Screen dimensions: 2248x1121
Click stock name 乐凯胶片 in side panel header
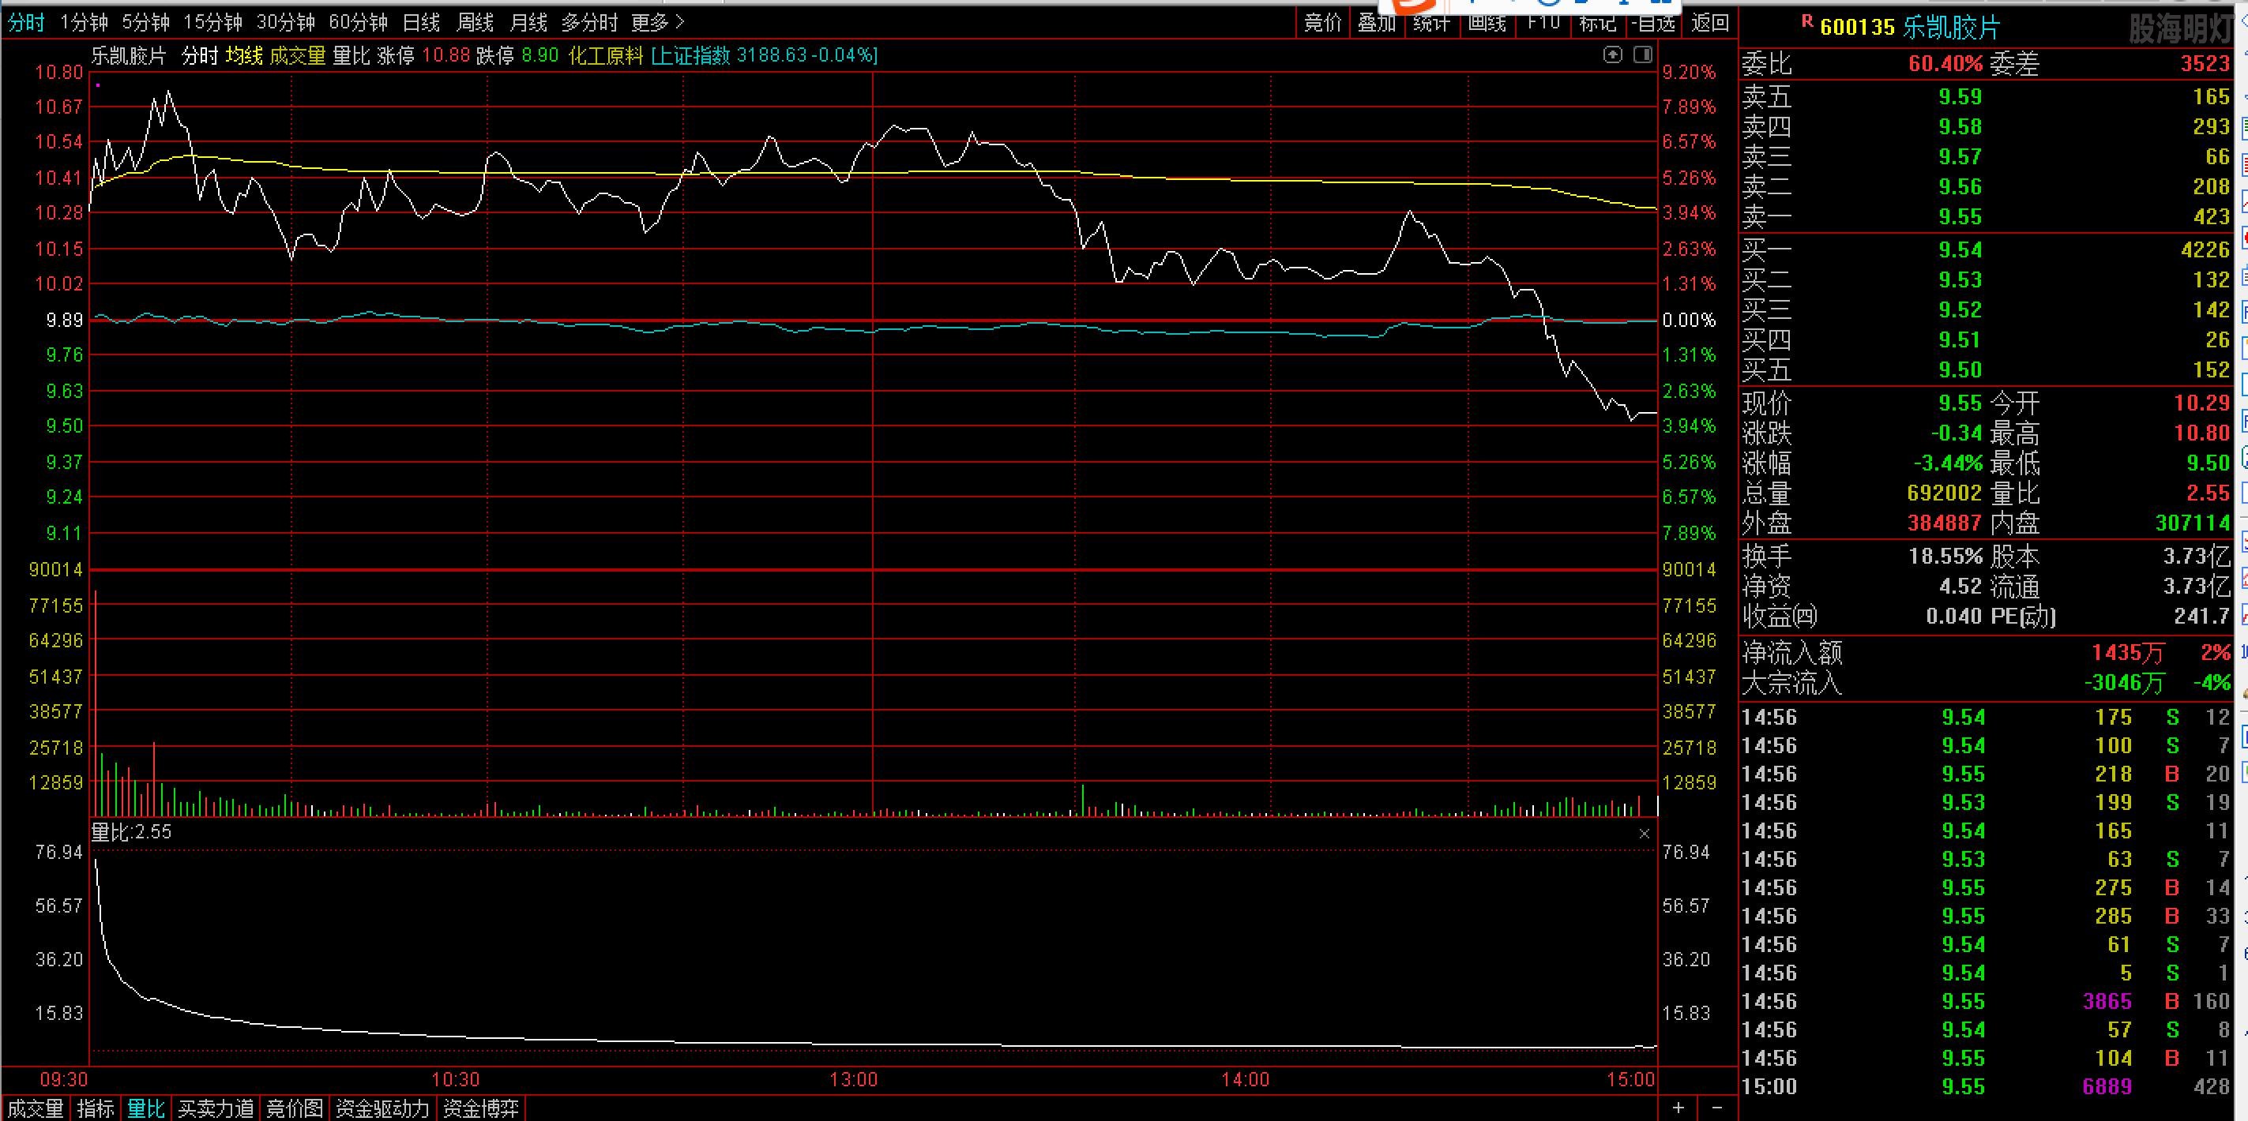1950,27
